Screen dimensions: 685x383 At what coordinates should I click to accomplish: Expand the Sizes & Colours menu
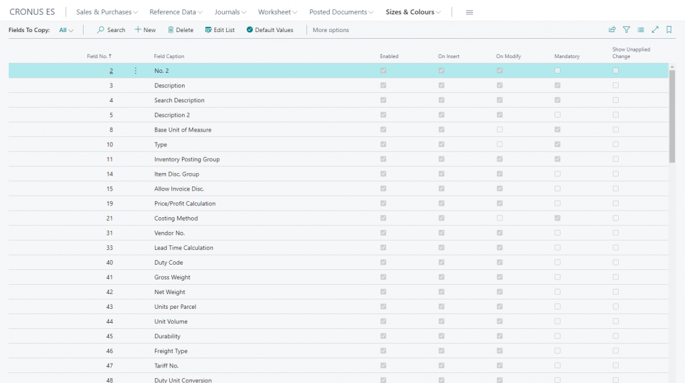pos(413,12)
